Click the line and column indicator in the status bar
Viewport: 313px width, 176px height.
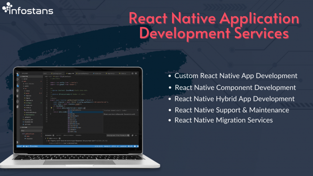click(x=99, y=146)
